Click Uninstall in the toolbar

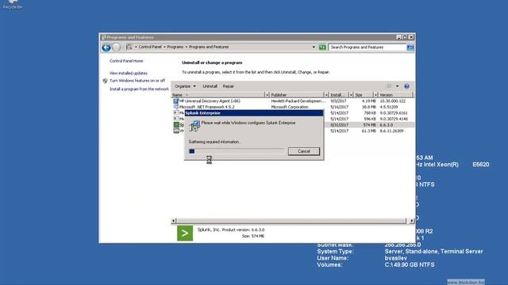210,86
